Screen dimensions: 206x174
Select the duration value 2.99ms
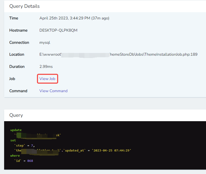click(46, 67)
